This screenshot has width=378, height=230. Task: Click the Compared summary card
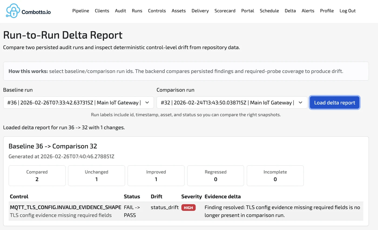tap(37, 175)
